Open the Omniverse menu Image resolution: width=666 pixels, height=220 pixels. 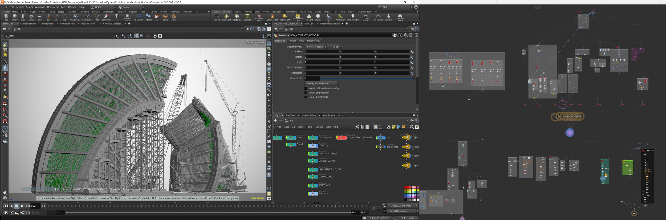point(53,7)
